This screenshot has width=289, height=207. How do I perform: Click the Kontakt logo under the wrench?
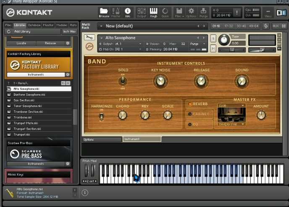89,47
